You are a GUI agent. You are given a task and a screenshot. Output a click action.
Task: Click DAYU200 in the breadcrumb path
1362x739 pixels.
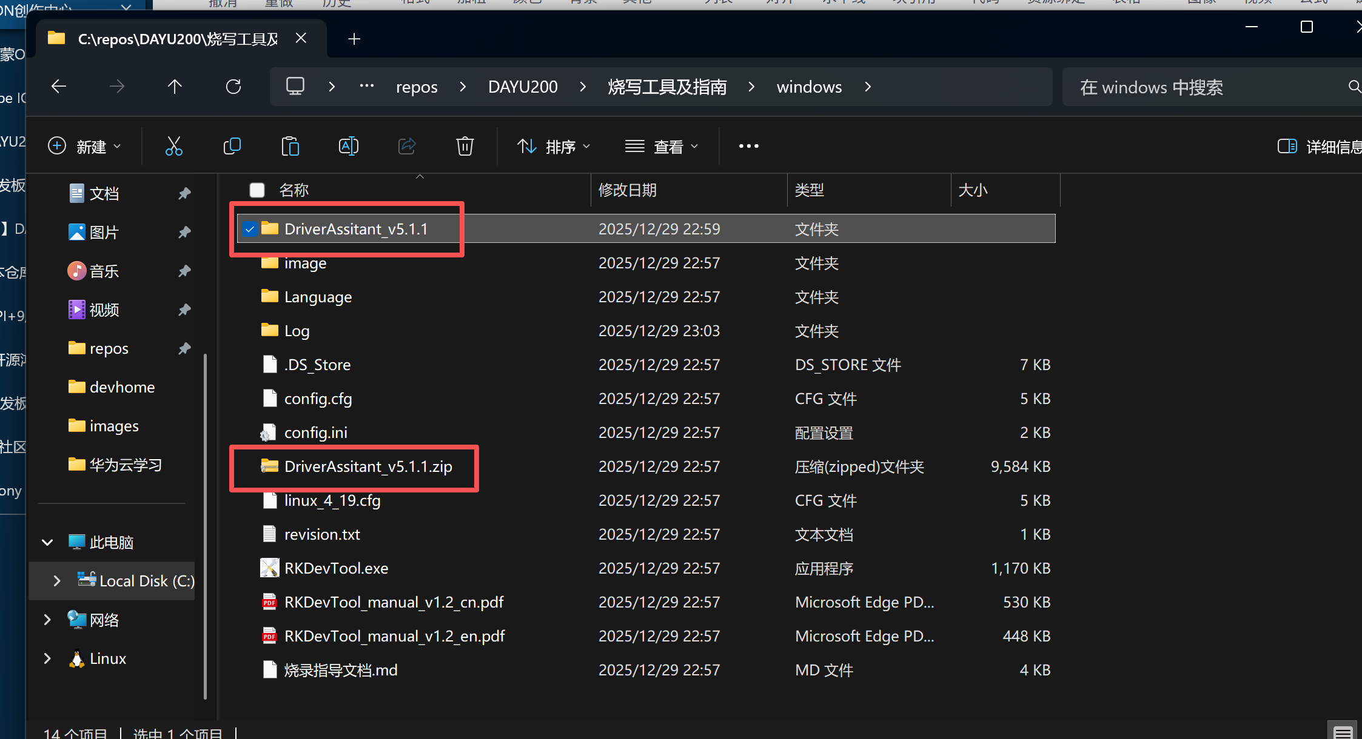tap(523, 87)
